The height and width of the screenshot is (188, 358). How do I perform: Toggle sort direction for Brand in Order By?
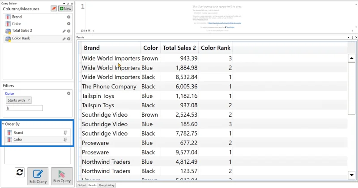[65, 132]
